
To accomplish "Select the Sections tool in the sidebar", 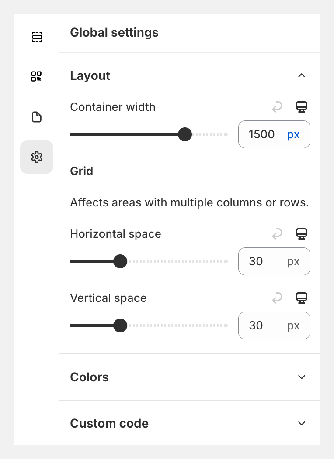I will click(37, 37).
